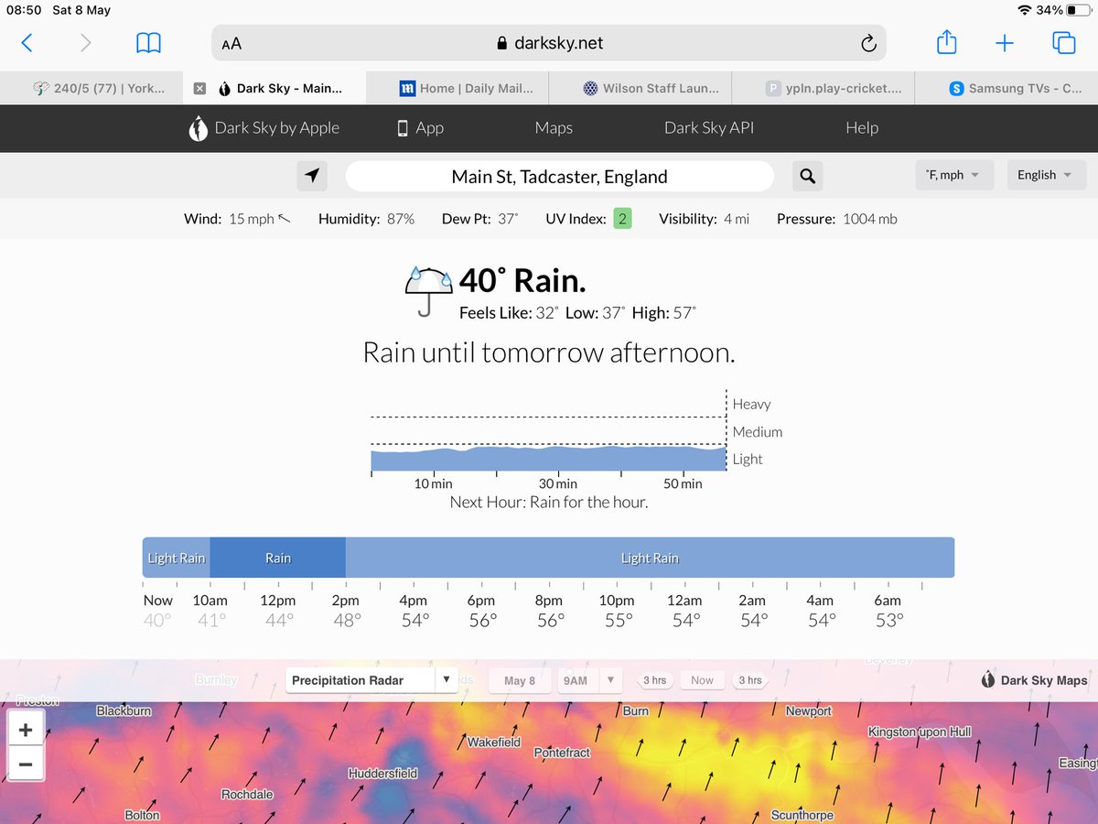Screen dimensions: 1098x824
Task: Switch to Home | Daily Mail tab
Action: (457, 89)
